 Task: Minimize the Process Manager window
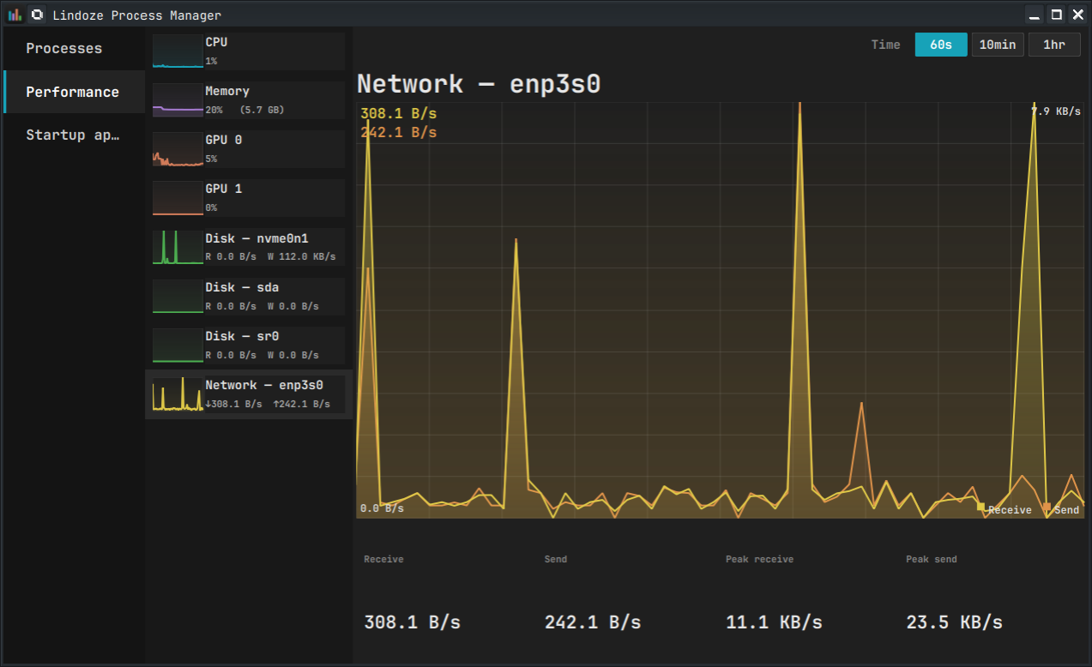pyautogui.click(x=1035, y=15)
